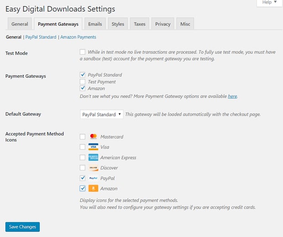Click the 'Test Mode' setting label
Screen dimensions: 283x237
(16, 53)
